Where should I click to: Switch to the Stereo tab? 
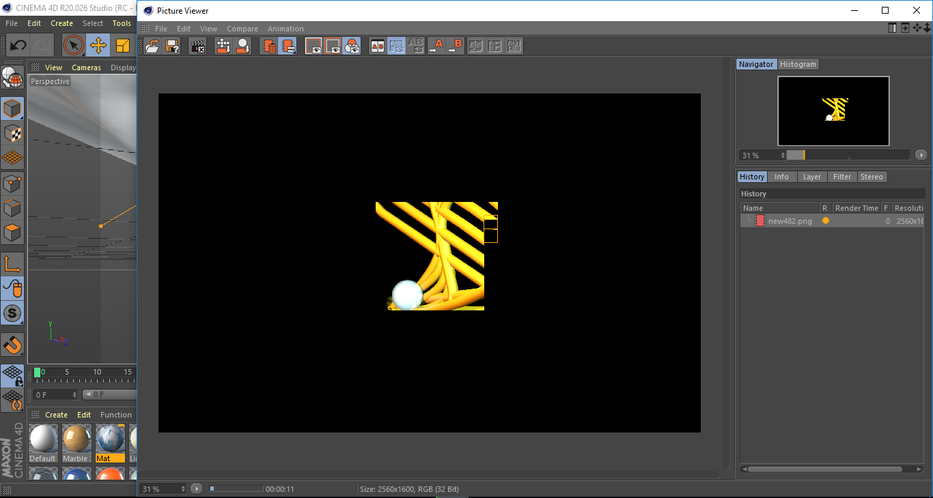(872, 177)
